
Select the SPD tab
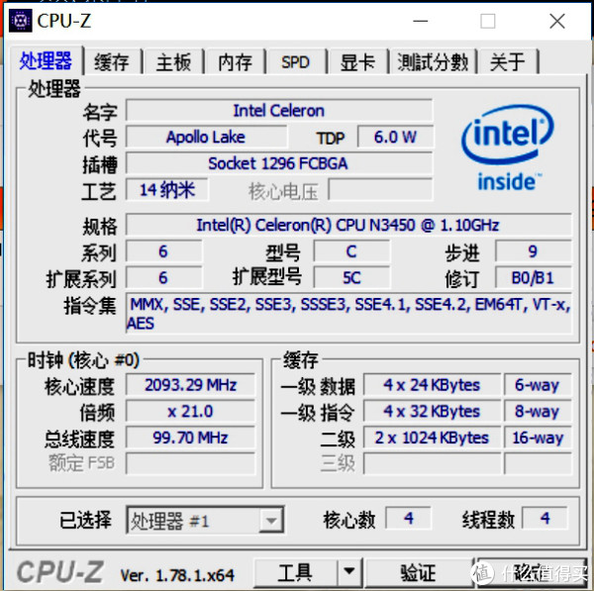pos(296,61)
